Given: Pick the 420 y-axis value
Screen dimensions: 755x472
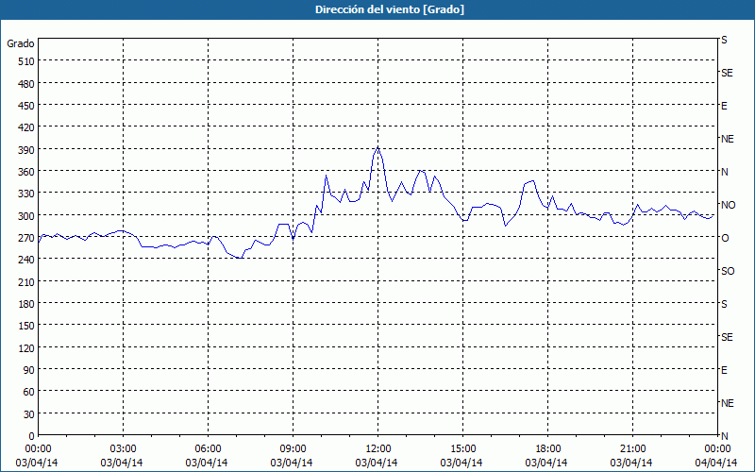Looking at the screenshot, I should click(26, 127).
